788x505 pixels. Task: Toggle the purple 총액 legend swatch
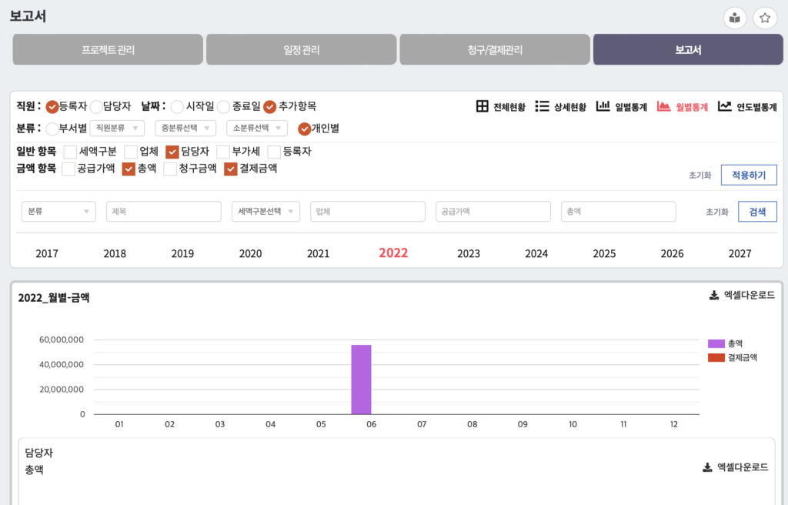716,343
